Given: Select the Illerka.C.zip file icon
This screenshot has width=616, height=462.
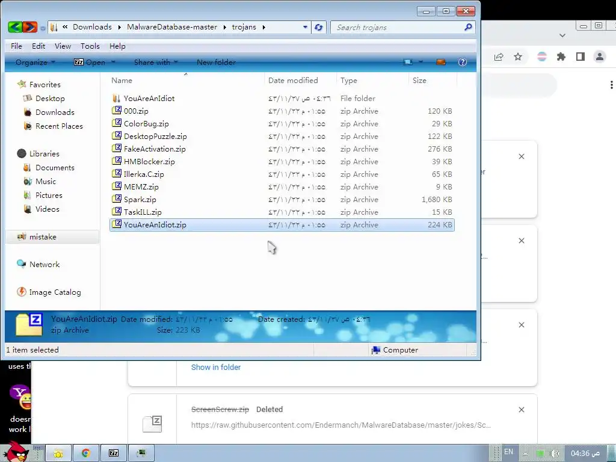Looking at the screenshot, I should [116, 173].
